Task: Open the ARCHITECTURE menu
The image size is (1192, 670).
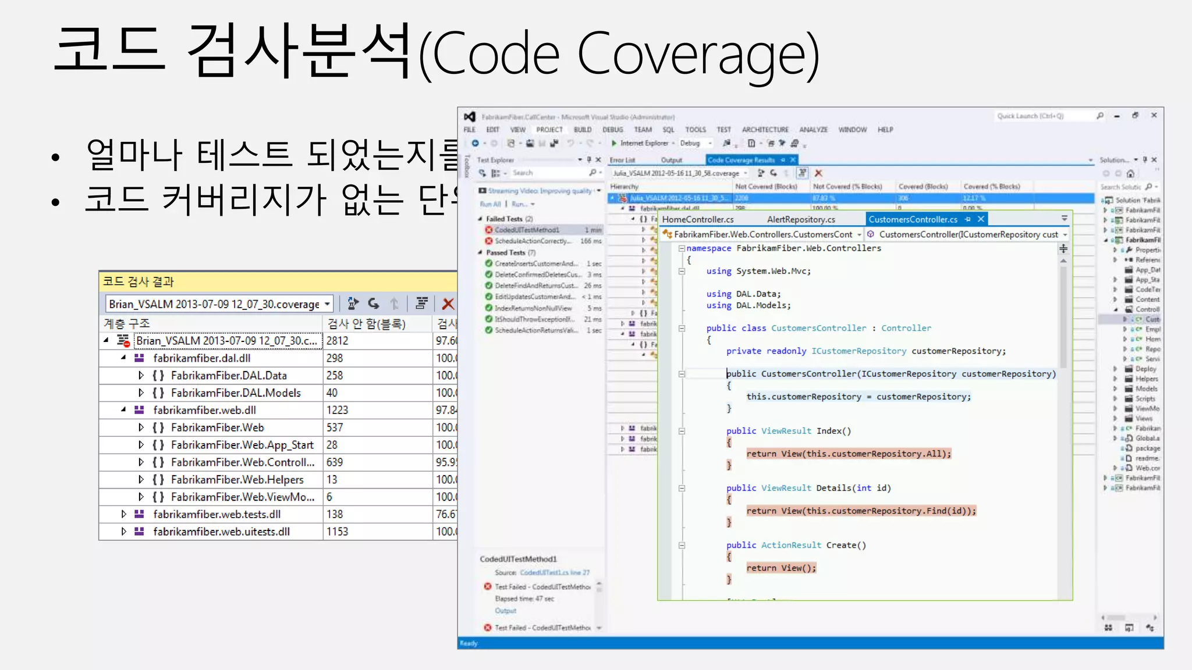Action: coord(765,130)
